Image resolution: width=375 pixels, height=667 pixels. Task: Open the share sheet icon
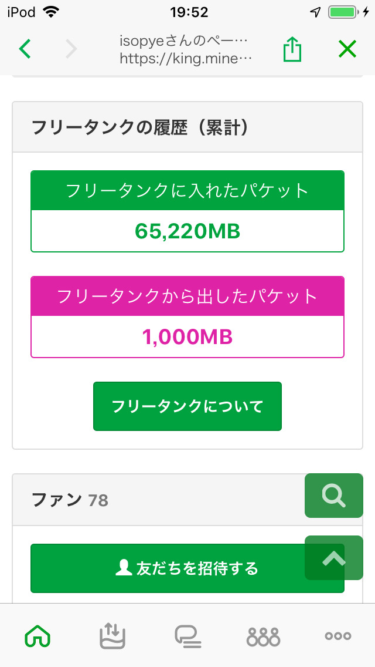click(292, 49)
